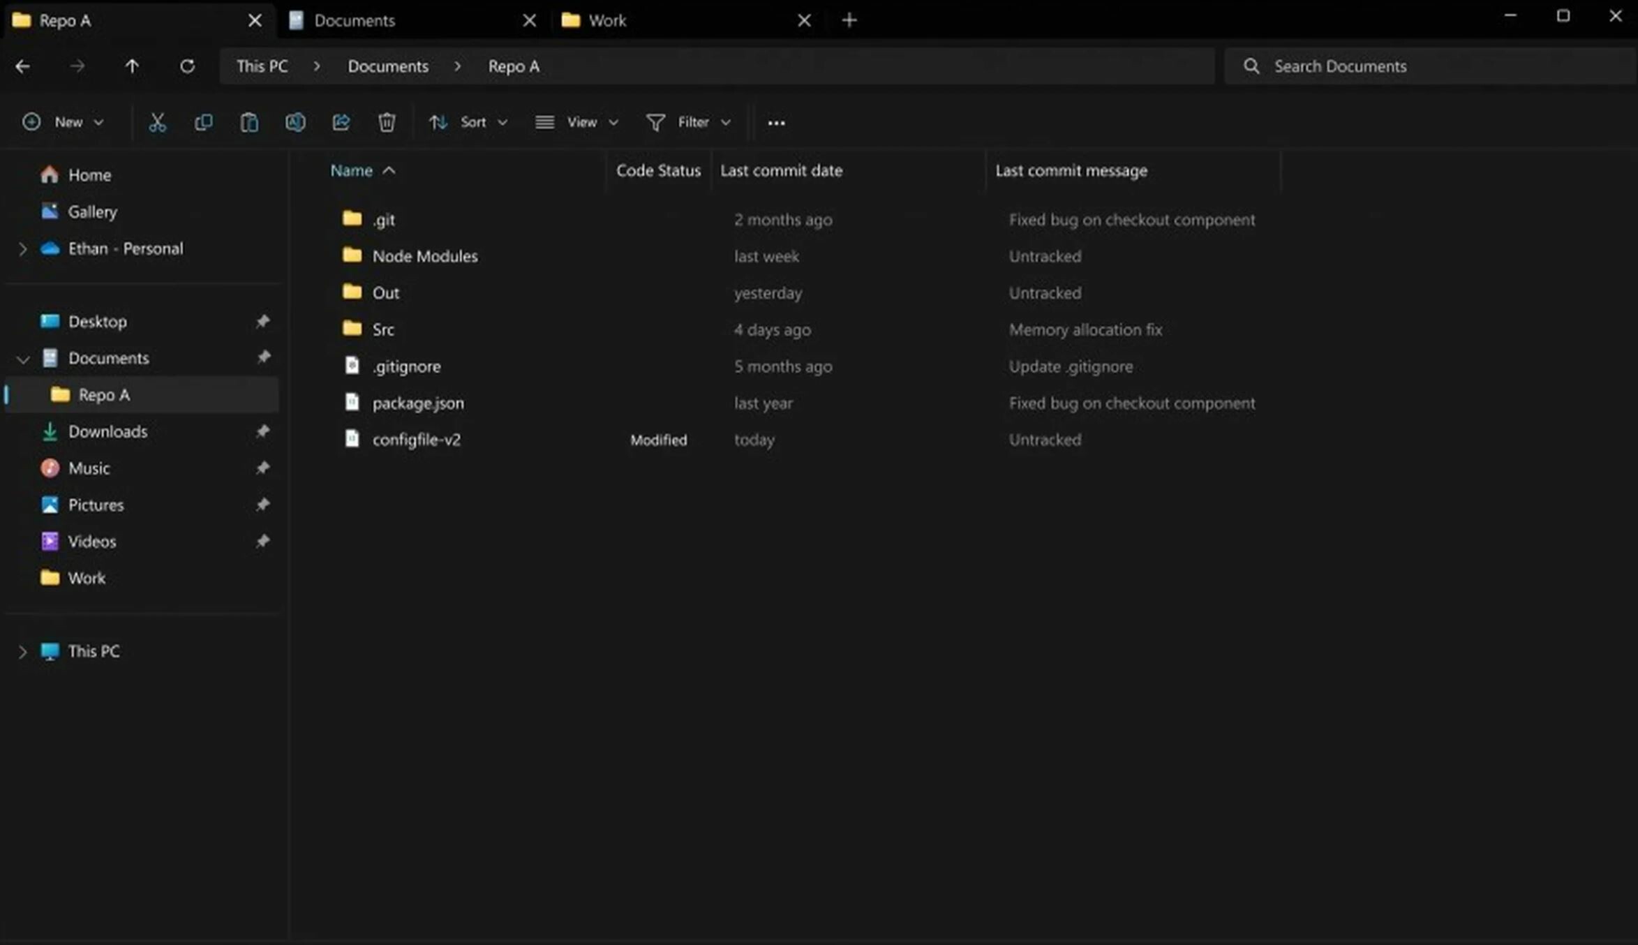Click the Delete icon in the toolbar
Image resolution: width=1638 pixels, height=945 pixels.
pyautogui.click(x=387, y=122)
